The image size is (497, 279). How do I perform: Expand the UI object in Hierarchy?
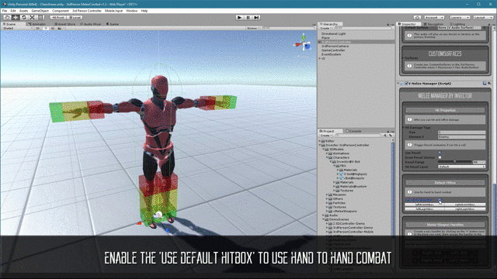pyautogui.click(x=320, y=59)
